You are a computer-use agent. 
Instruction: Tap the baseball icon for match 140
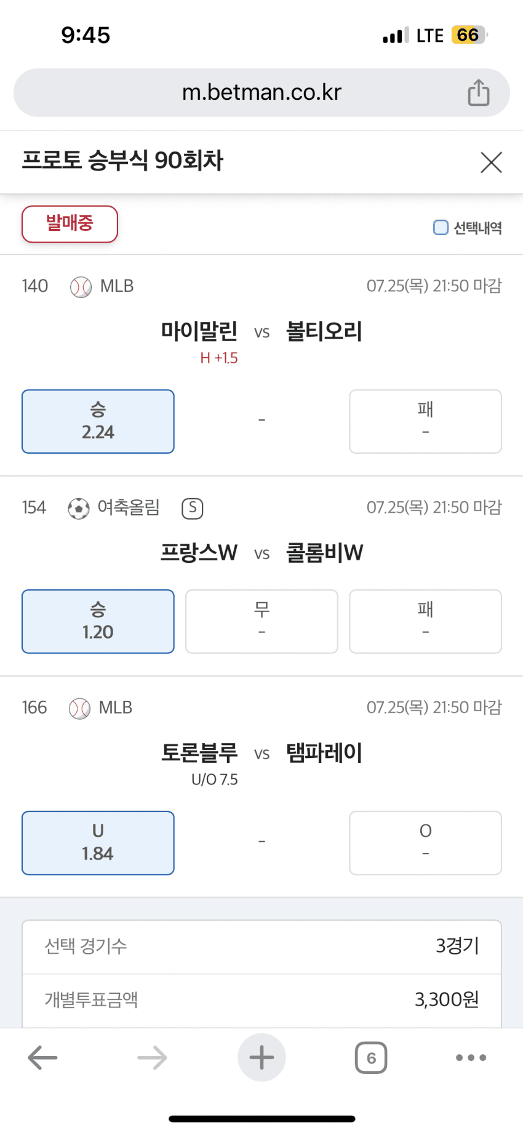[81, 287]
